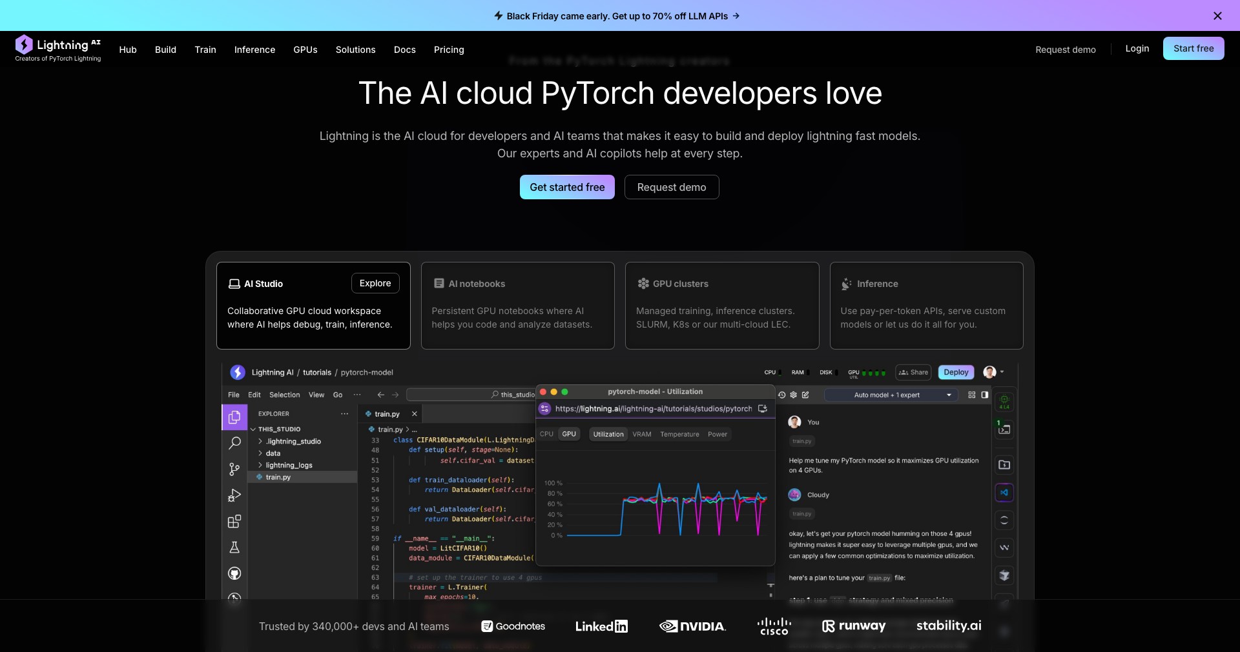Open Explorer panel more actions ellipsis
This screenshot has width=1240, height=652.
345,414
